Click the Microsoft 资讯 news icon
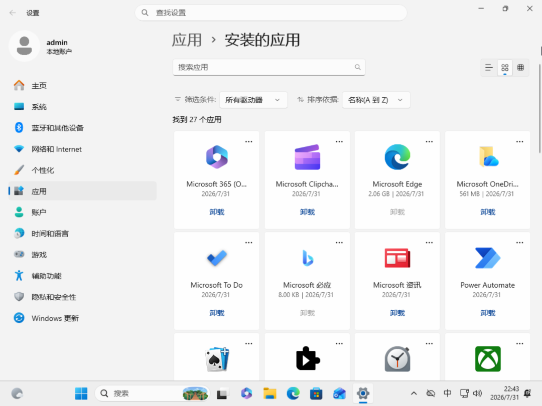The width and height of the screenshot is (542, 406). [x=397, y=258]
